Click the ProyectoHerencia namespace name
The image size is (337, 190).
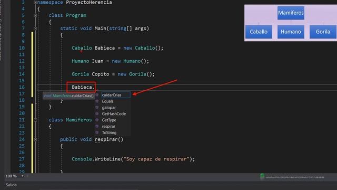[89, 2]
